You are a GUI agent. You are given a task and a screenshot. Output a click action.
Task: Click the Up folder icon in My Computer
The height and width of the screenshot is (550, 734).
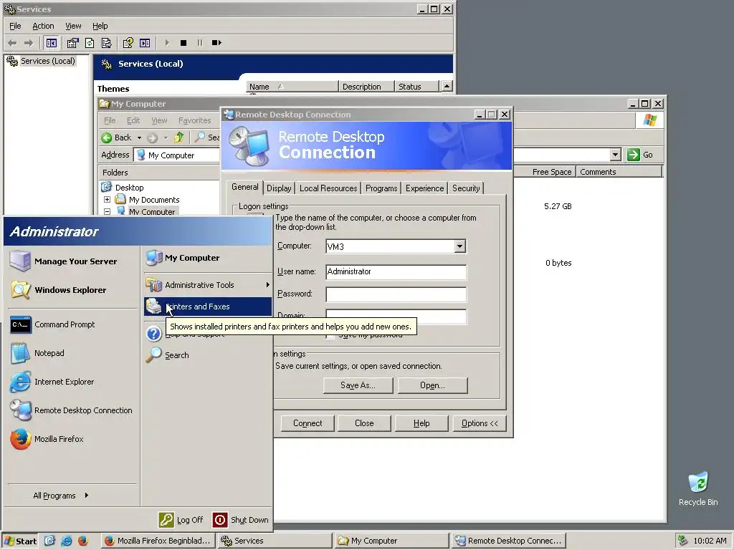[x=178, y=137]
